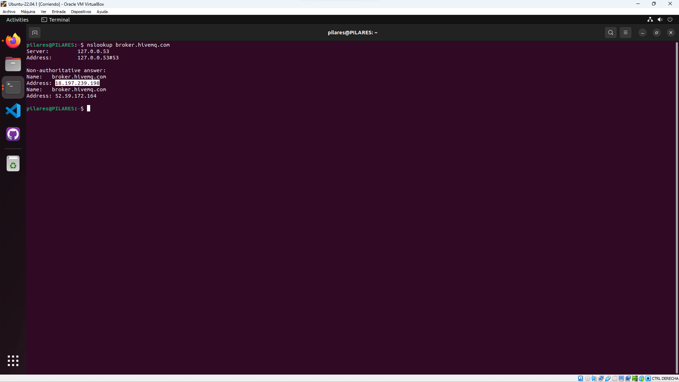Open the terminal search icon
This screenshot has width=679, height=382.
611,32
